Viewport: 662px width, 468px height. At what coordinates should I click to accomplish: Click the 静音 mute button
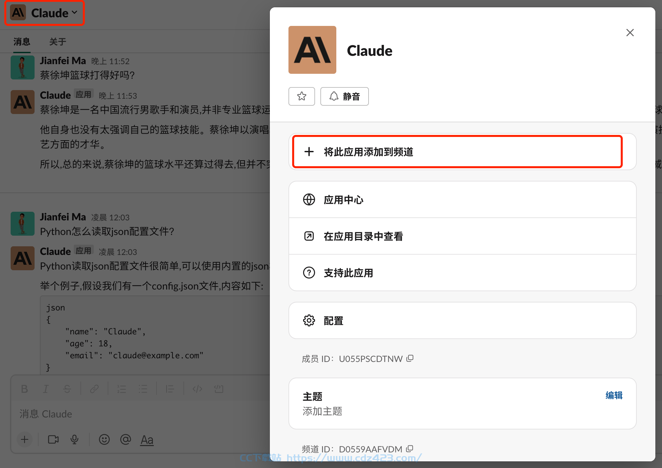344,96
